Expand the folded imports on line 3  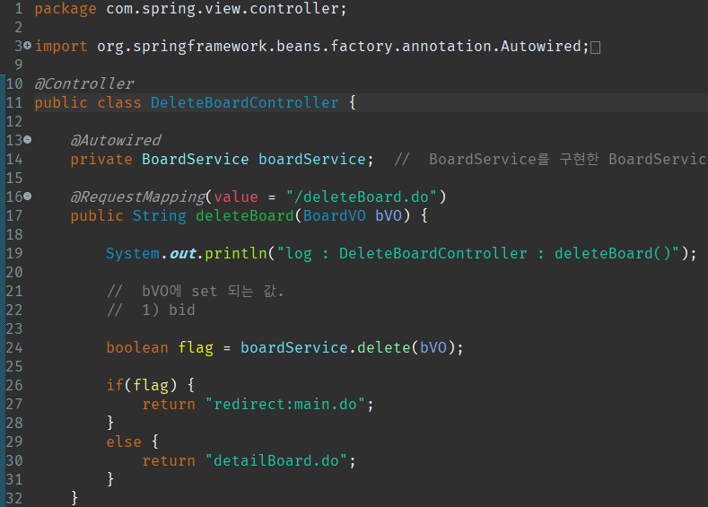point(27,45)
